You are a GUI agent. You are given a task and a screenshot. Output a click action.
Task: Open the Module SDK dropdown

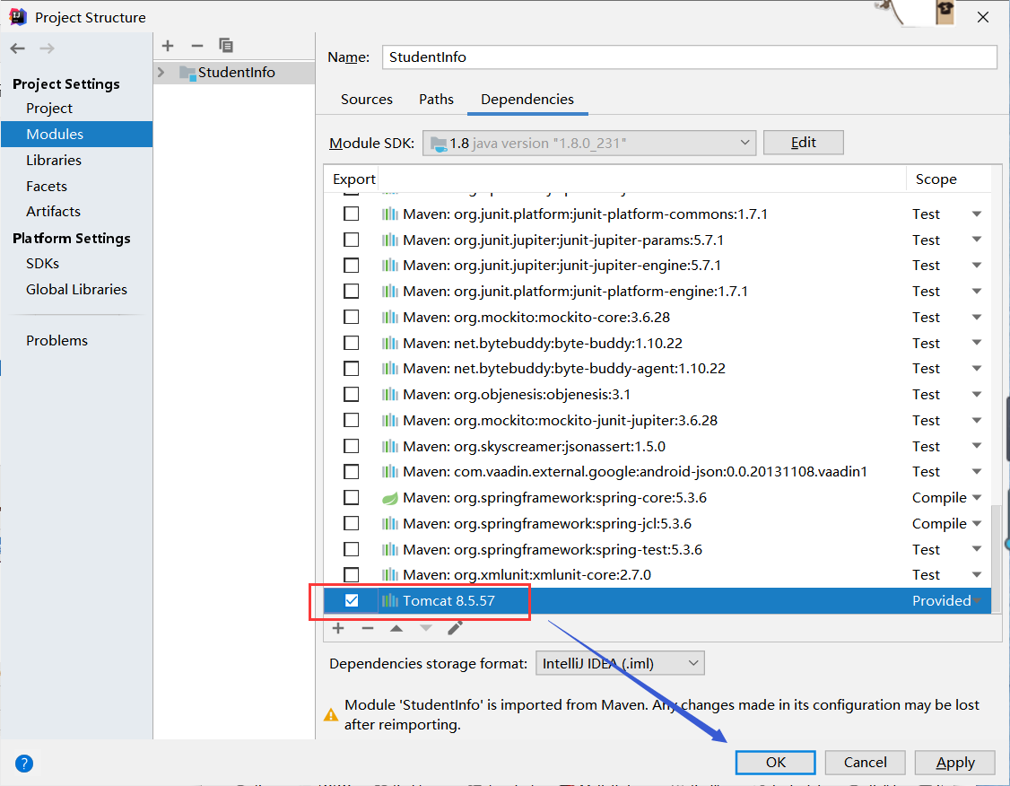tap(589, 143)
